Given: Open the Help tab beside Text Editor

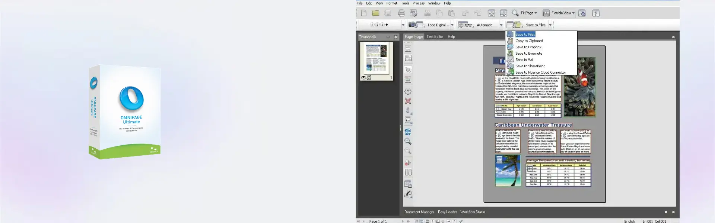Looking at the screenshot, I should tap(451, 36).
